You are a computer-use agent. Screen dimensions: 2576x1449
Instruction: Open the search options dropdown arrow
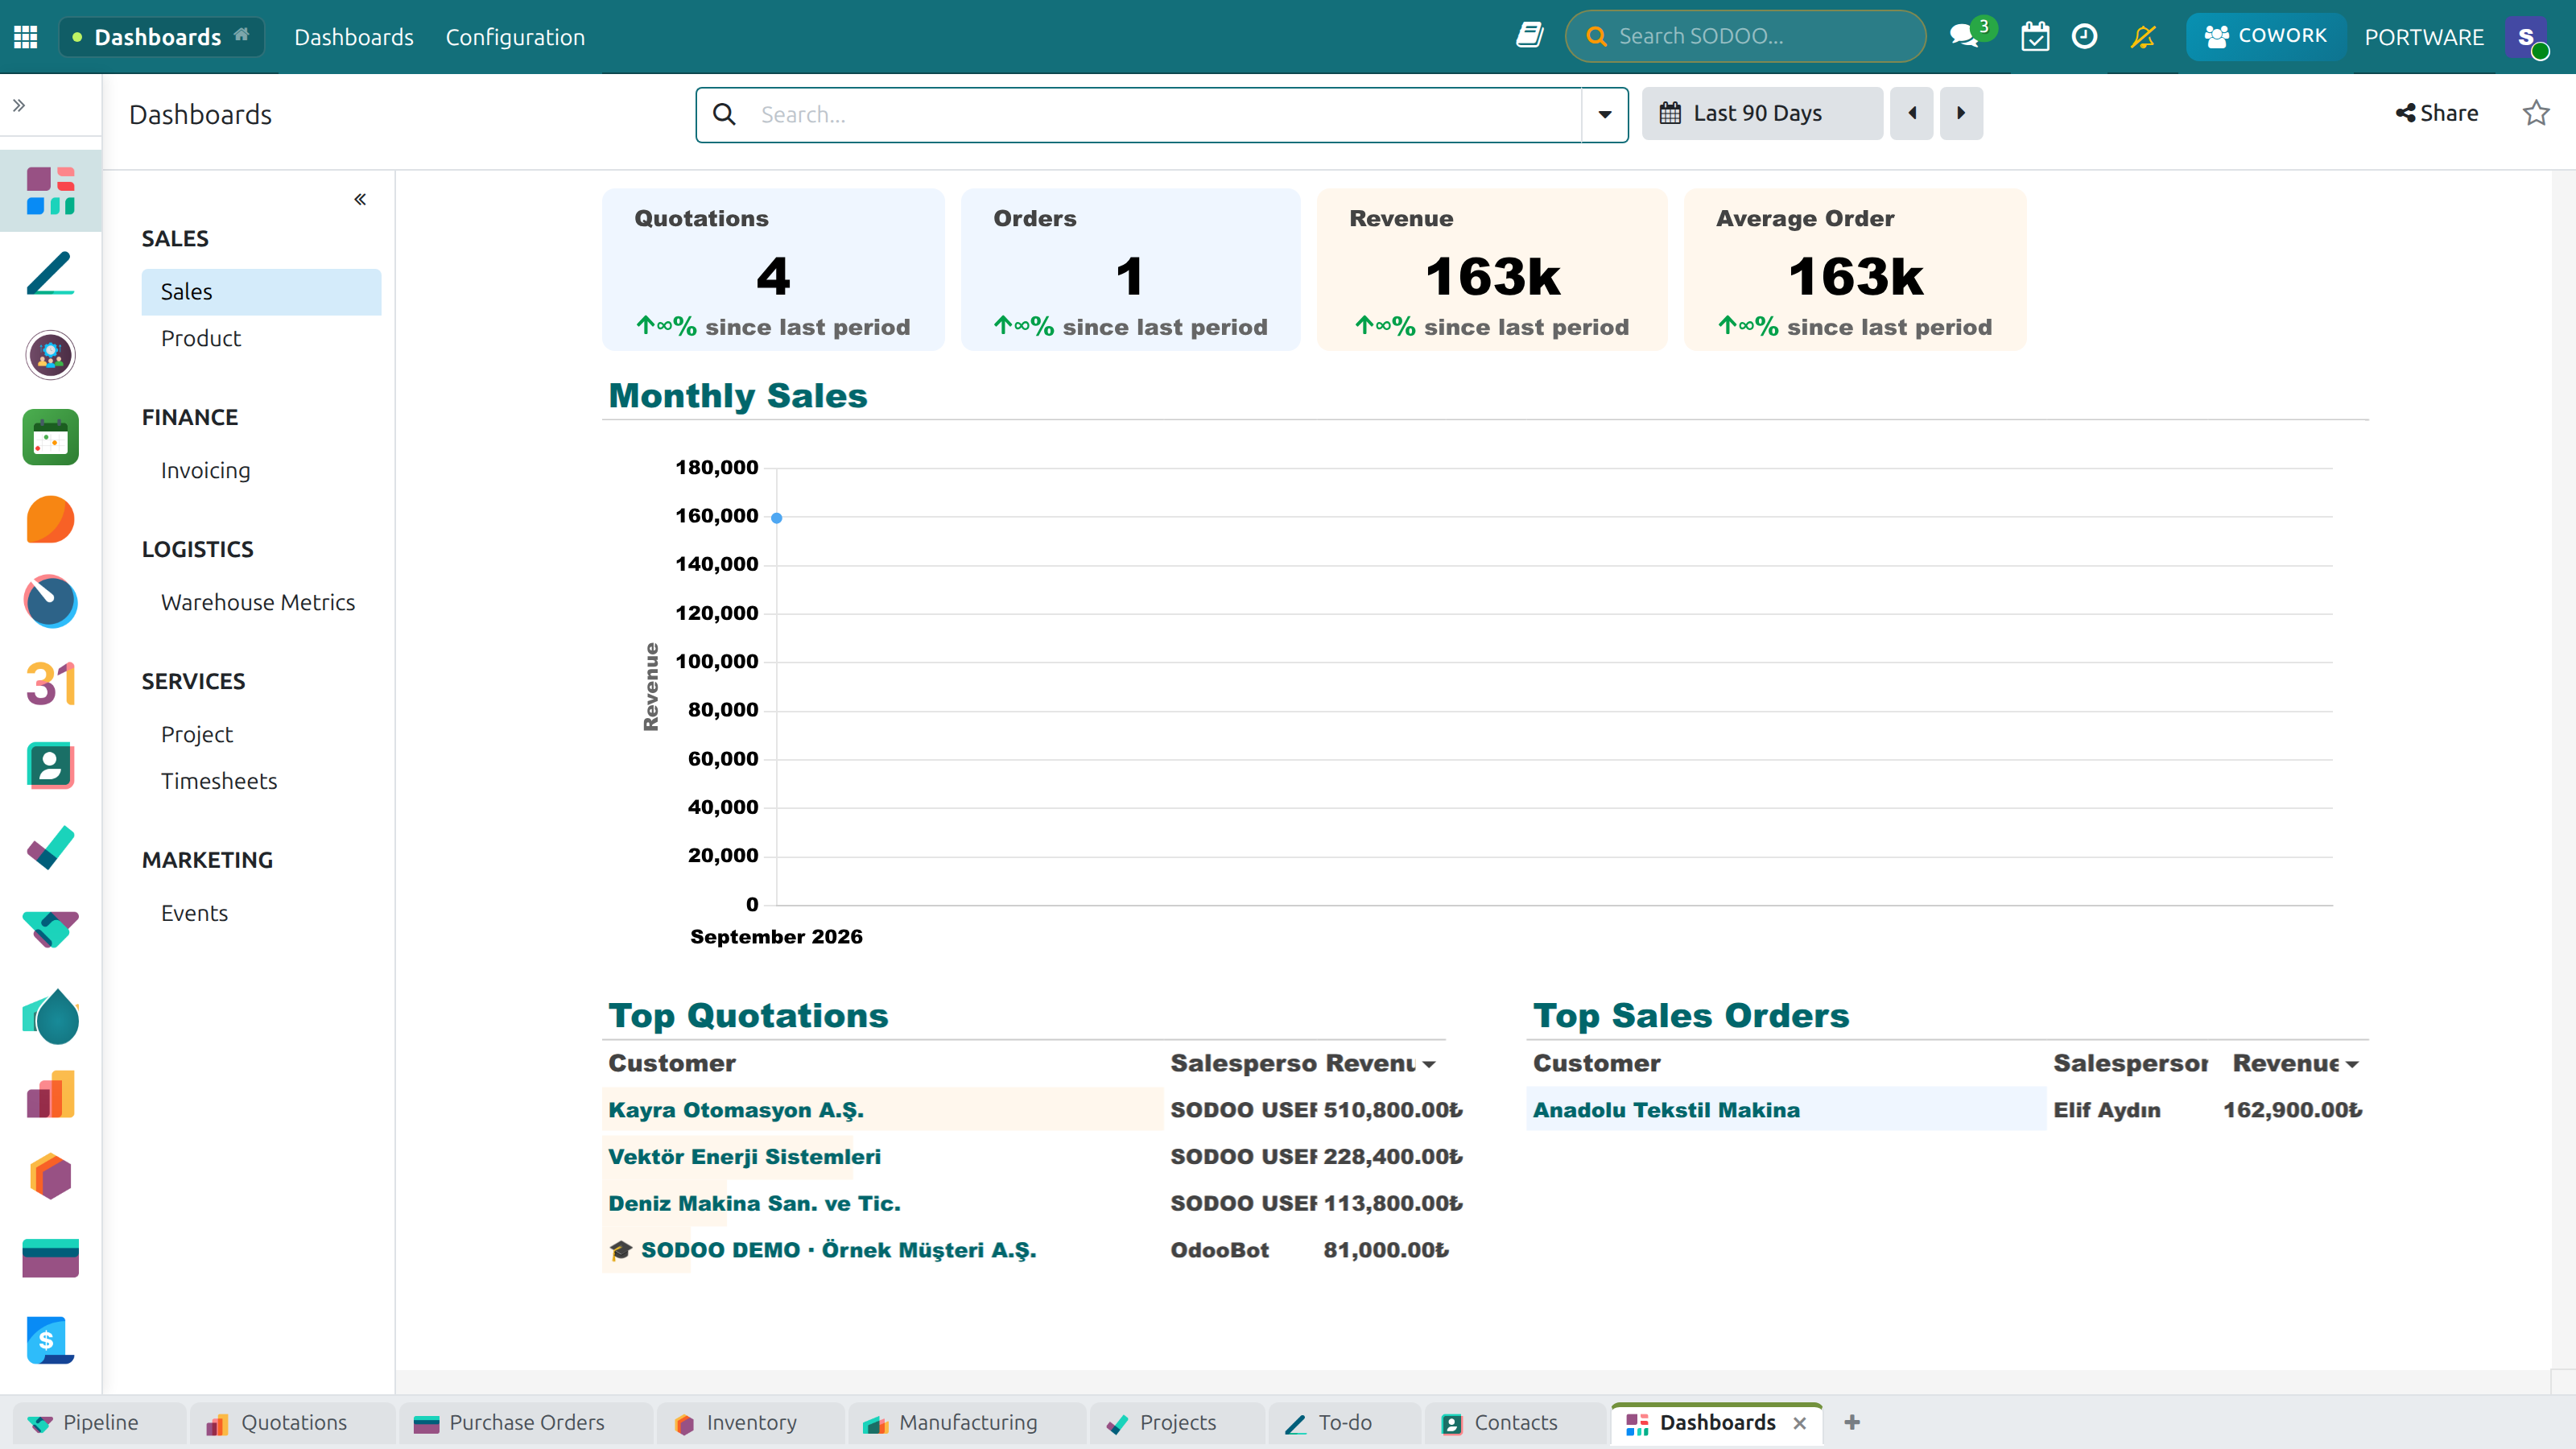tap(1605, 114)
